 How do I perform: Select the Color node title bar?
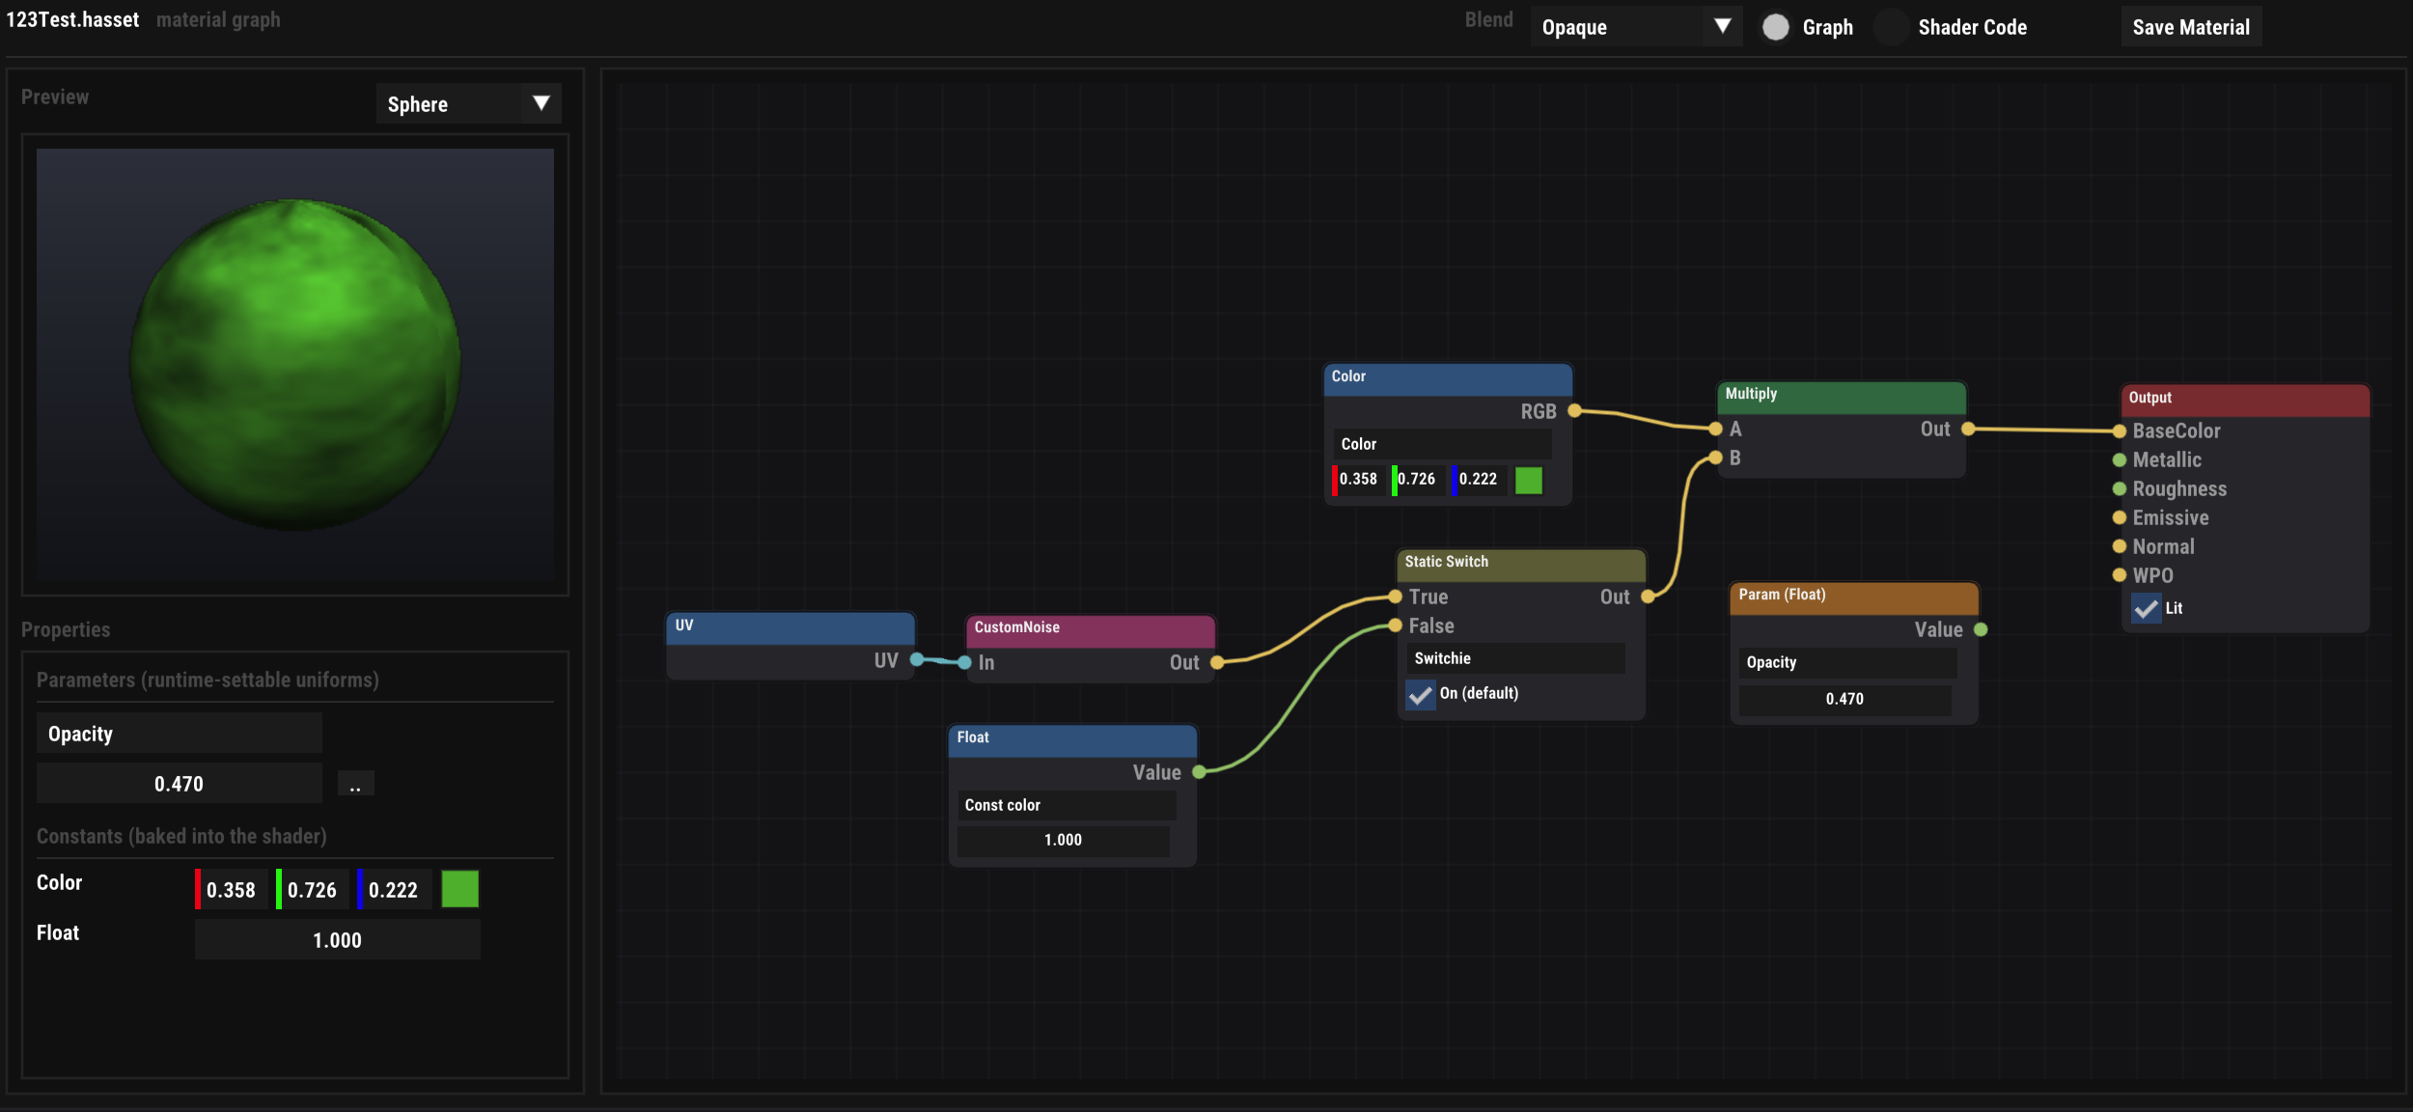click(1448, 378)
